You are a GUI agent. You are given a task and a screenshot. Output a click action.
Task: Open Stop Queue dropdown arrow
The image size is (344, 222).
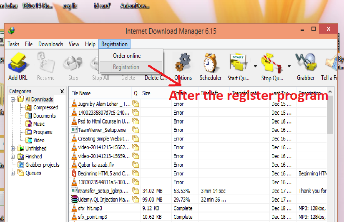click(289, 66)
